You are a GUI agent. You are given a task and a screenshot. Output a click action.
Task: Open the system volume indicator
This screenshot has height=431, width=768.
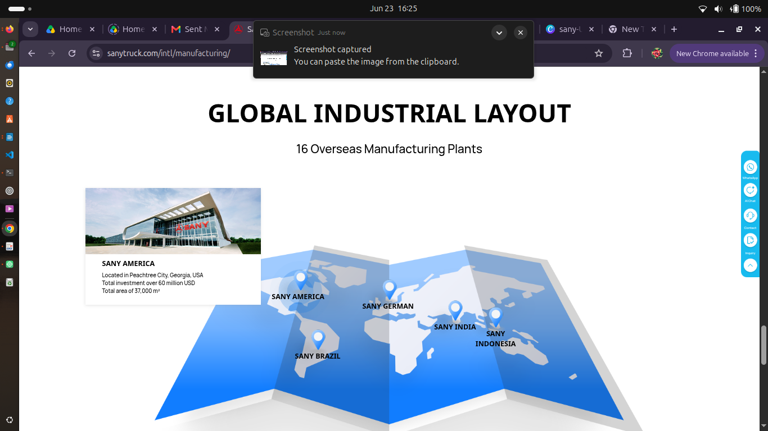coord(718,8)
